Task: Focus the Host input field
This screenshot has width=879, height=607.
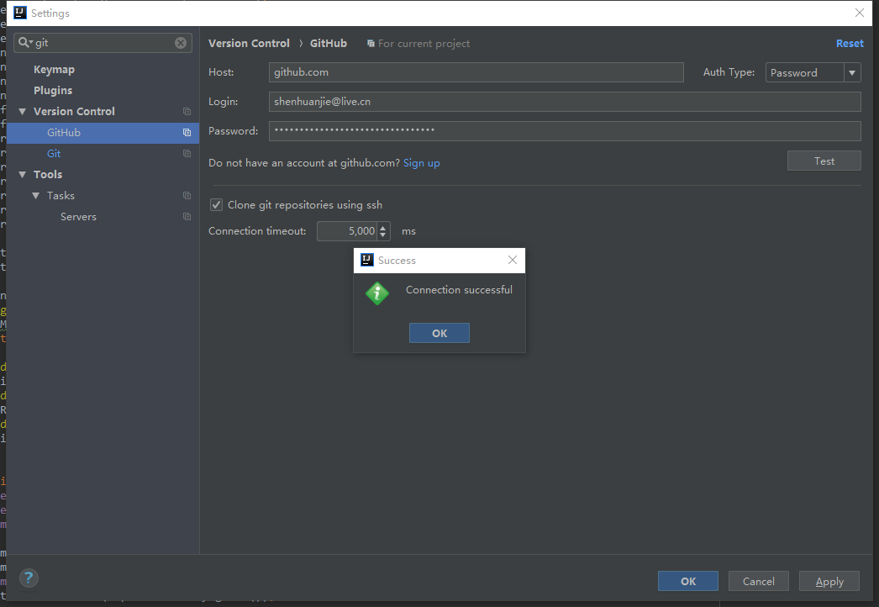Action: pos(476,72)
